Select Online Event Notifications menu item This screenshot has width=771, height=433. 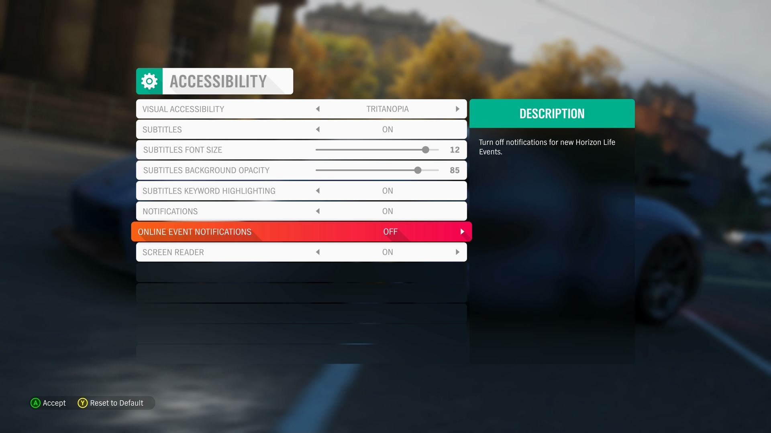pyautogui.click(x=300, y=231)
